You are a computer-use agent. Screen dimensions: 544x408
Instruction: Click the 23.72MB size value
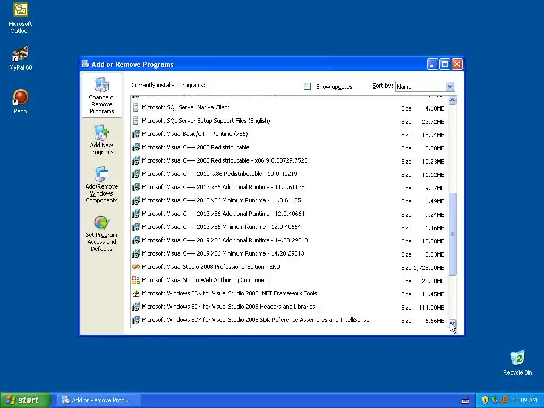point(433,122)
